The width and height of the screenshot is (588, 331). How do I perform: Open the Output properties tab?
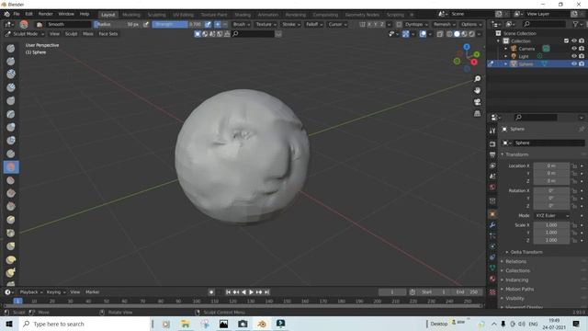pos(492,154)
